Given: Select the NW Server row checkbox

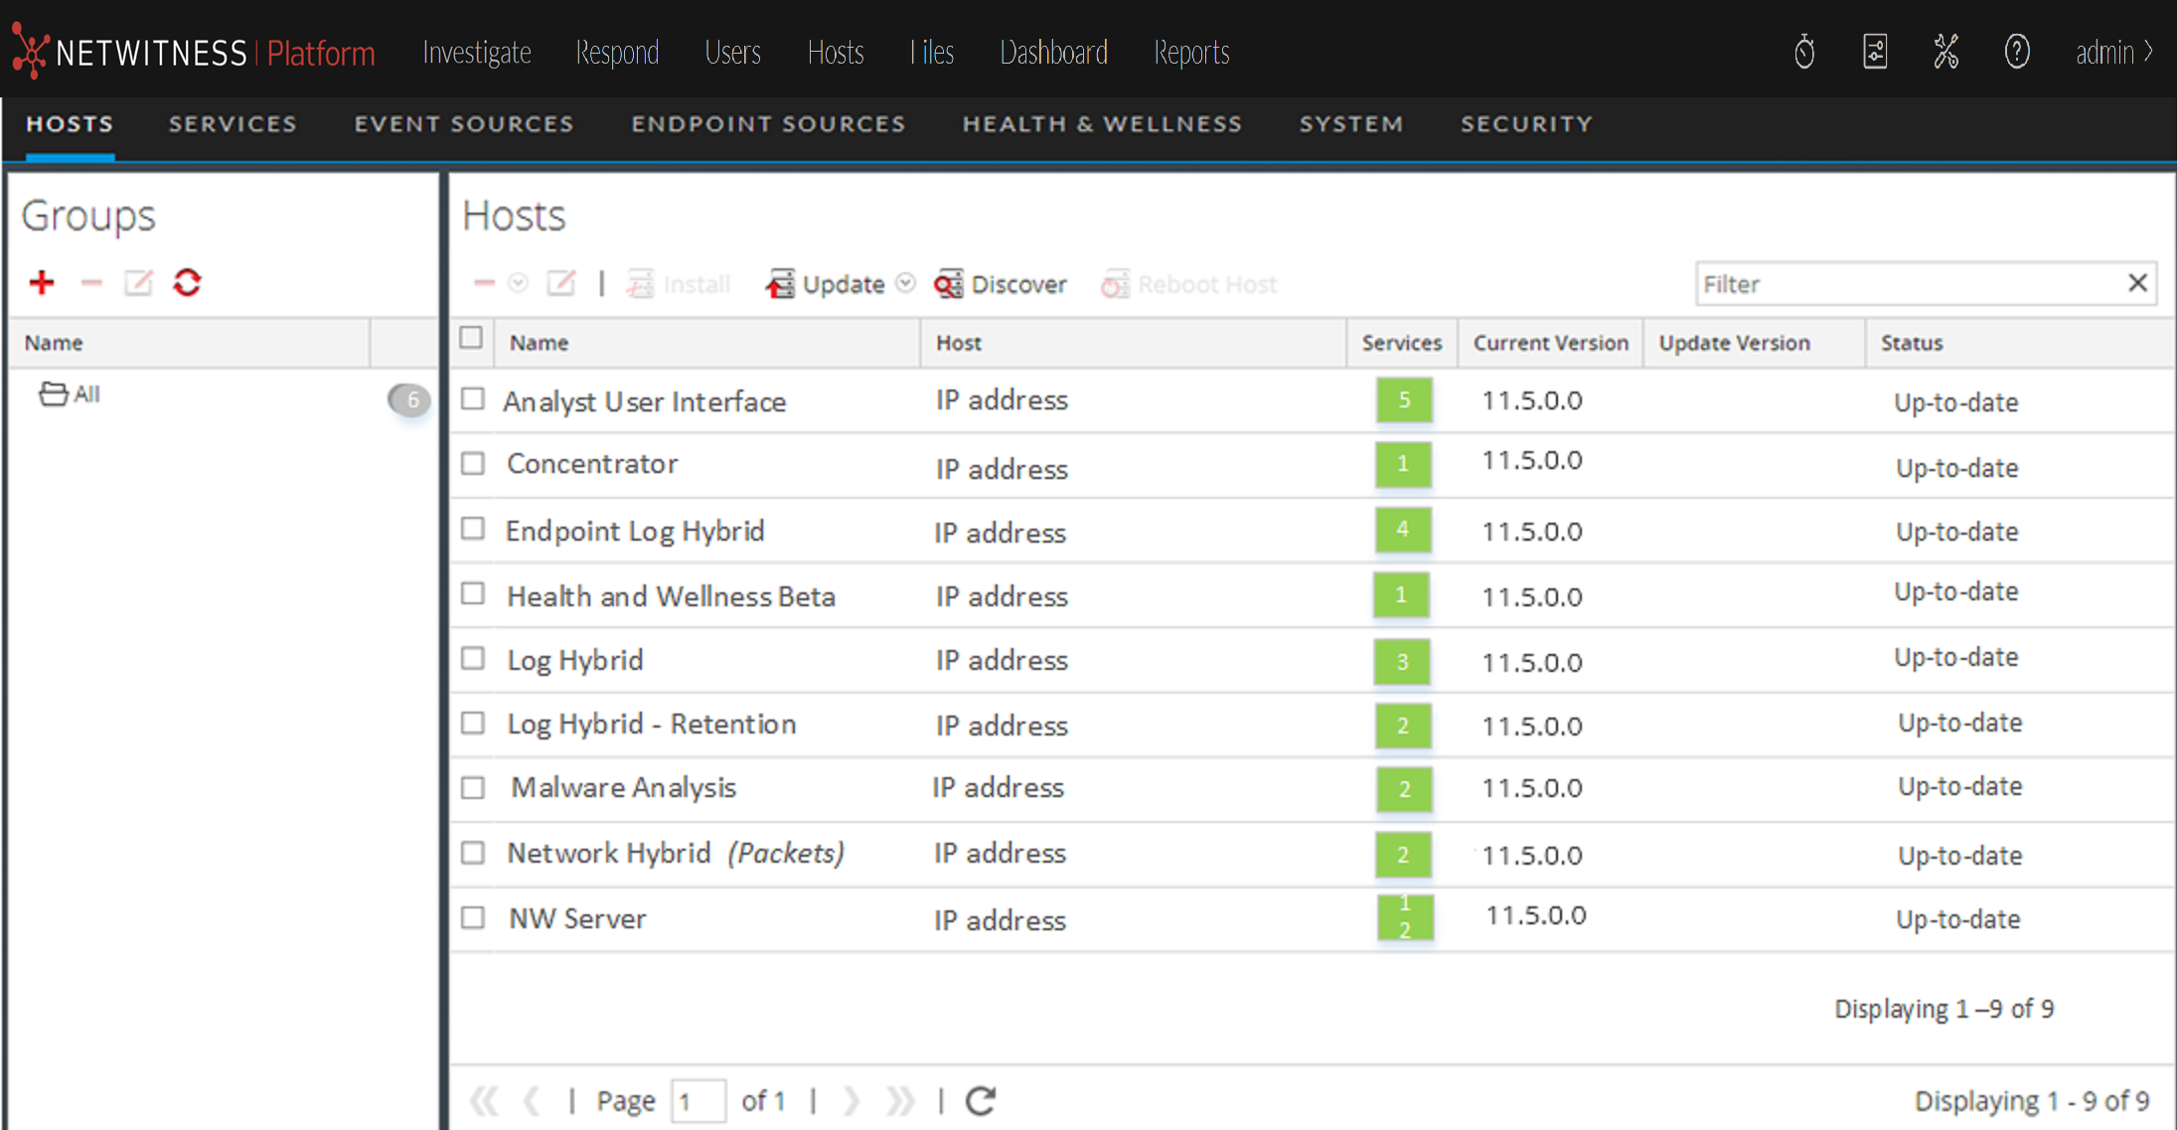Looking at the screenshot, I should coord(473,917).
